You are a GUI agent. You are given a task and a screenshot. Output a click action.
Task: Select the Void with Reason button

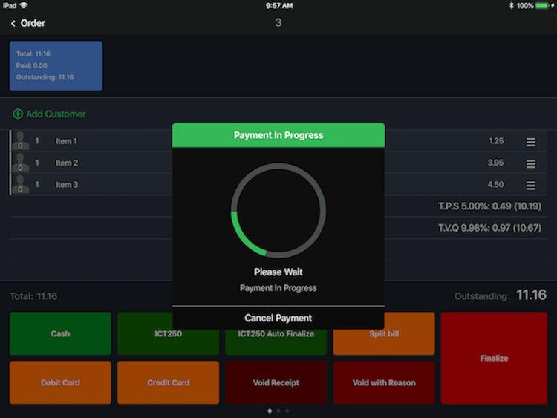(x=383, y=382)
